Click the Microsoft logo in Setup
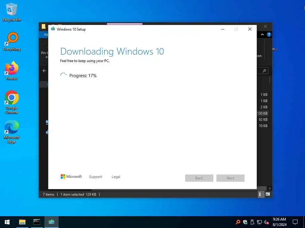The width and height of the screenshot is (305, 228). point(71,177)
